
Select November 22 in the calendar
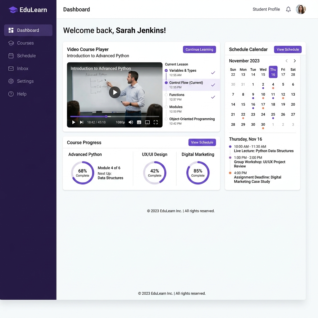coord(243,115)
